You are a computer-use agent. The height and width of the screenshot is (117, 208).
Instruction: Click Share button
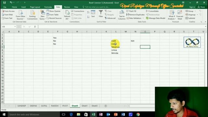pos(201,7)
